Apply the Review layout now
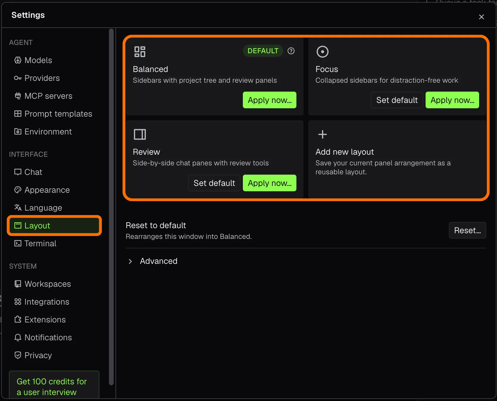 (270, 183)
